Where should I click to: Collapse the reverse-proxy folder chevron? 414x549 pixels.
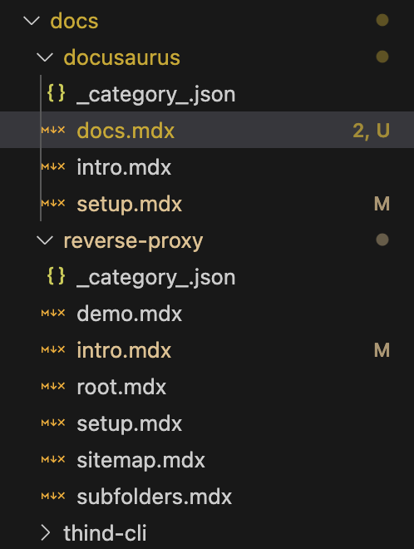[45, 240]
